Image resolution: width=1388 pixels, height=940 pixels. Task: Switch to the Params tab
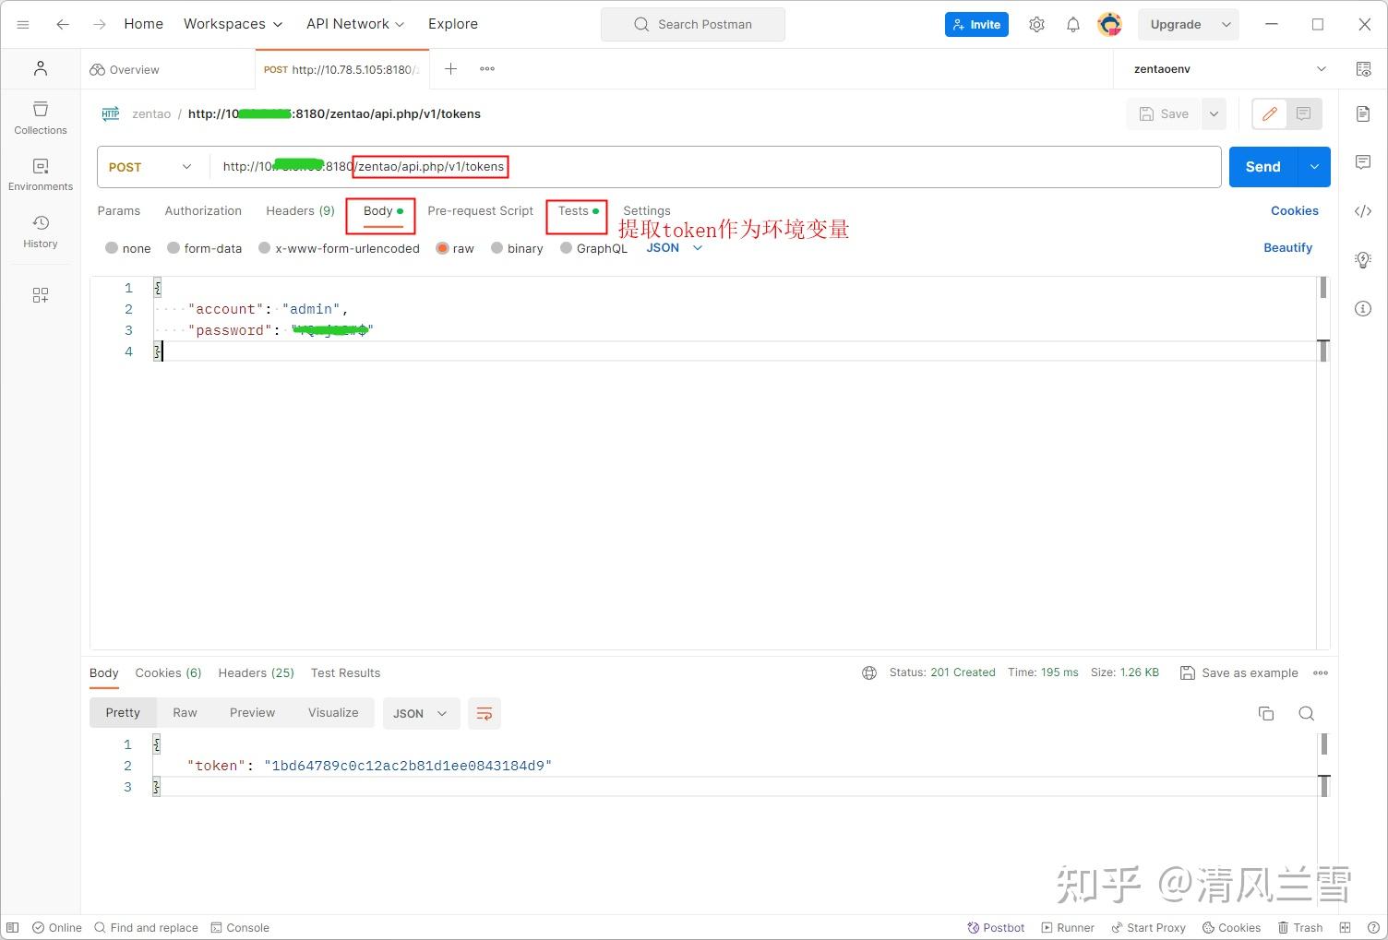[119, 211]
